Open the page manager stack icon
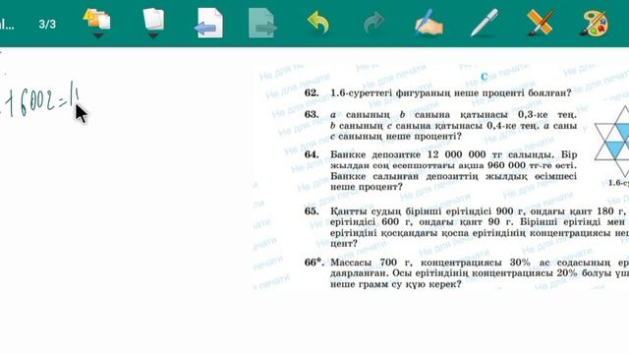This screenshot has height=354, width=629. [x=96, y=19]
